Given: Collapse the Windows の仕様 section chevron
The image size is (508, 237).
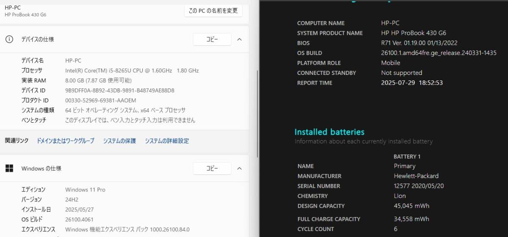Looking at the screenshot, I should pyautogui.click(x=239, y=168).
